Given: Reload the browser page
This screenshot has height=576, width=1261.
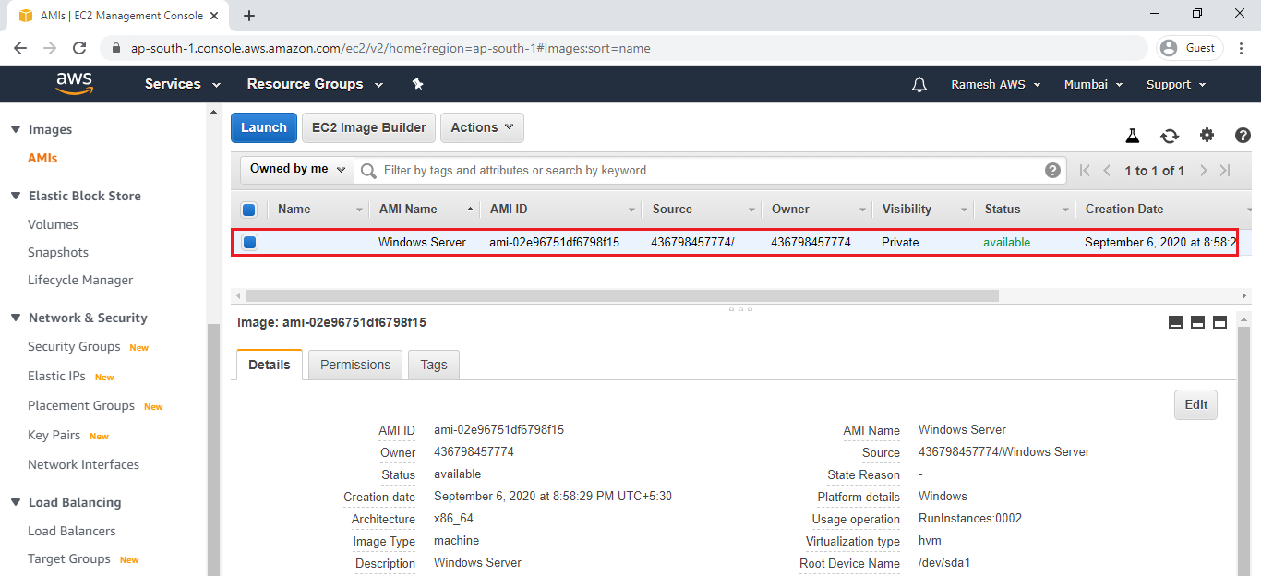Looking at the screenshot, I should click(79, 48).
